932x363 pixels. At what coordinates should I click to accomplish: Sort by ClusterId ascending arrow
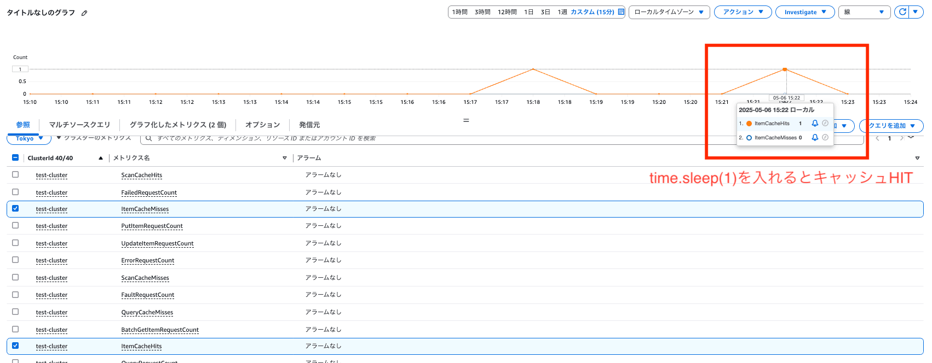pos(101,158)
